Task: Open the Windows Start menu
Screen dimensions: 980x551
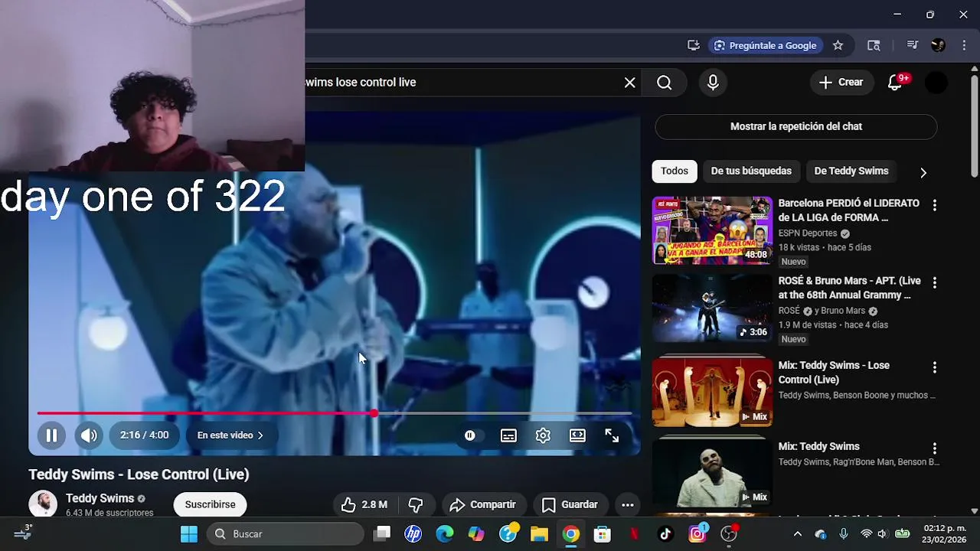Action: coord(188,534)
